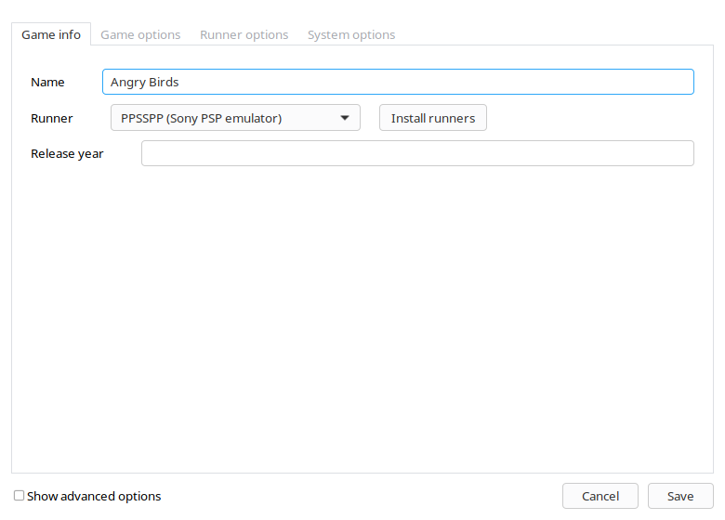Go to the System options tab
725x520 pixels.
pos(350,34)
